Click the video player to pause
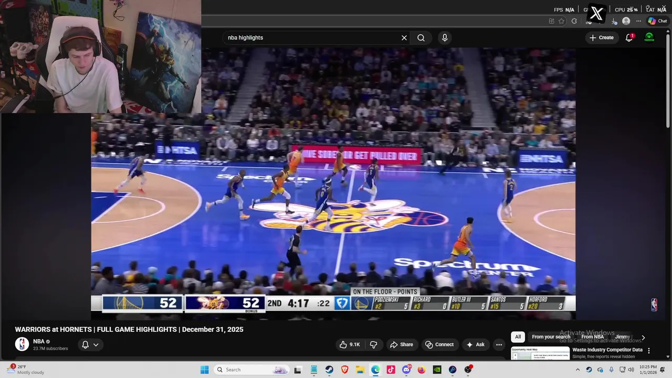This screenshot has height=378, width=672. (333, 184)
